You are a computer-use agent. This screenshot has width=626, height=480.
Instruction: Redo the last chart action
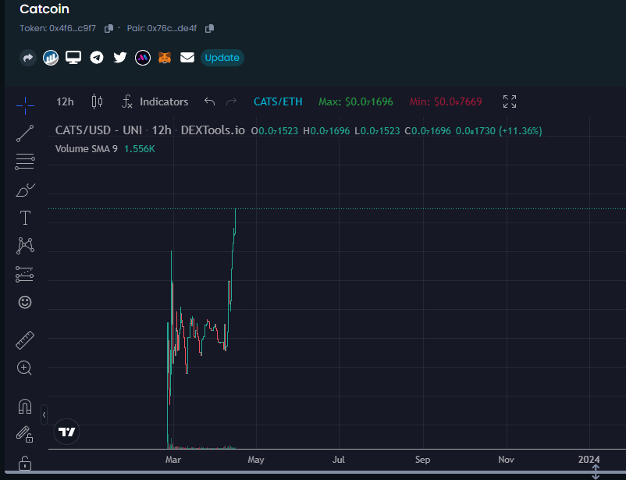231,101
